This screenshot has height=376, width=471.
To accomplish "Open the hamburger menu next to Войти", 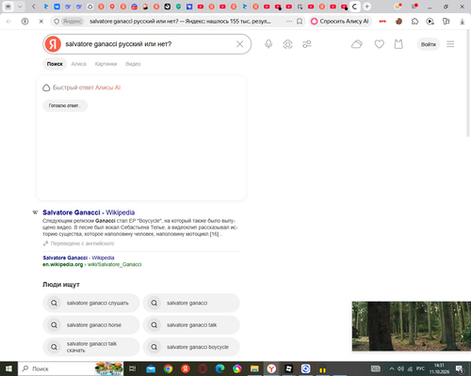I will (450, 44).
